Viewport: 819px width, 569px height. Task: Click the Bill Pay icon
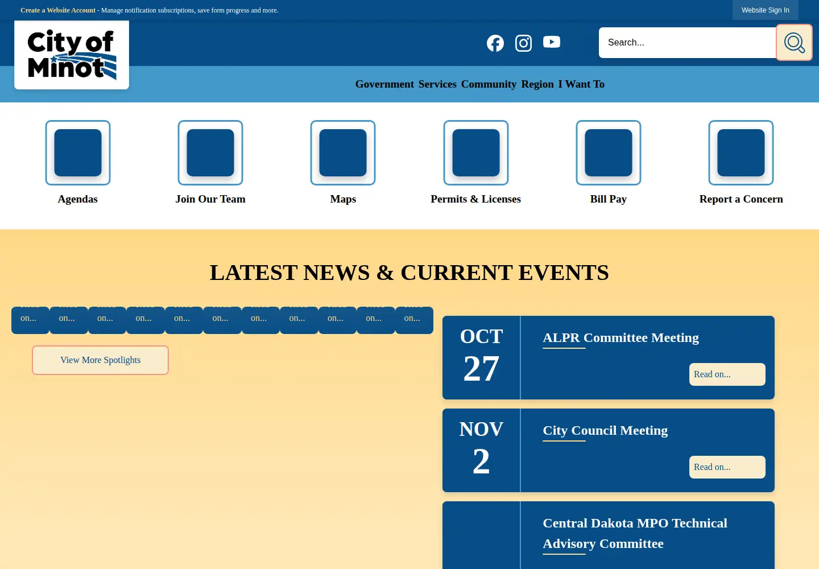tap(609, 152)
